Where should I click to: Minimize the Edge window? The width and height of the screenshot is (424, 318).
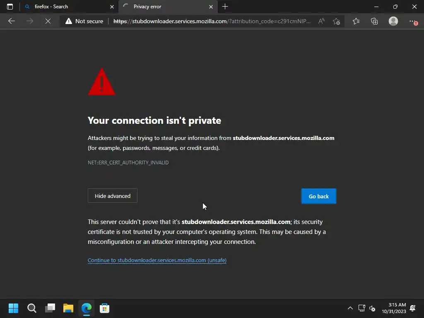376,7
